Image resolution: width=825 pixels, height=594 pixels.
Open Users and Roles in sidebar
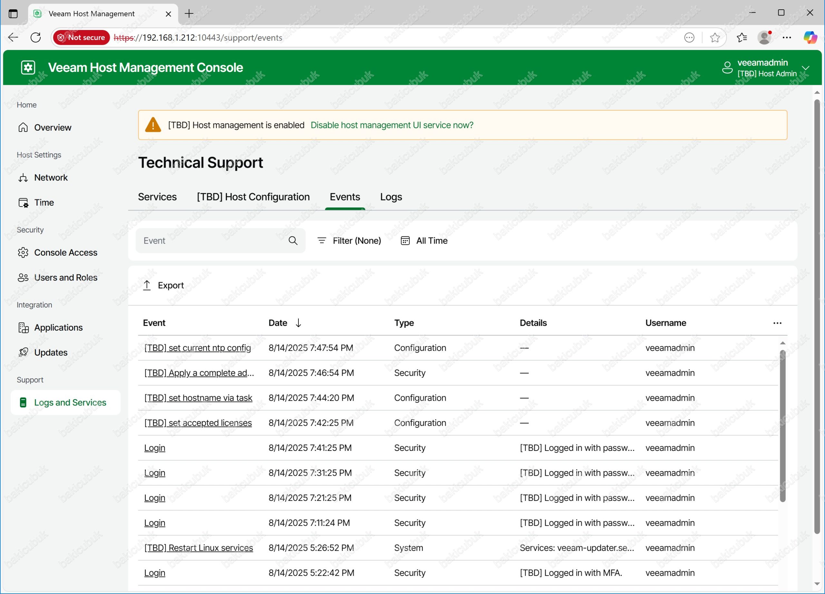[65, 278]
